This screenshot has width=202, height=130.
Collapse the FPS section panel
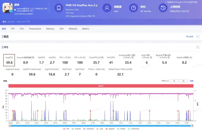tap(197, 47)
